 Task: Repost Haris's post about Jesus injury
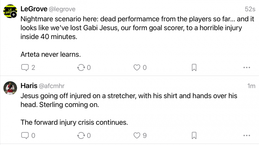pyautogui.click(x=81, y=135)
